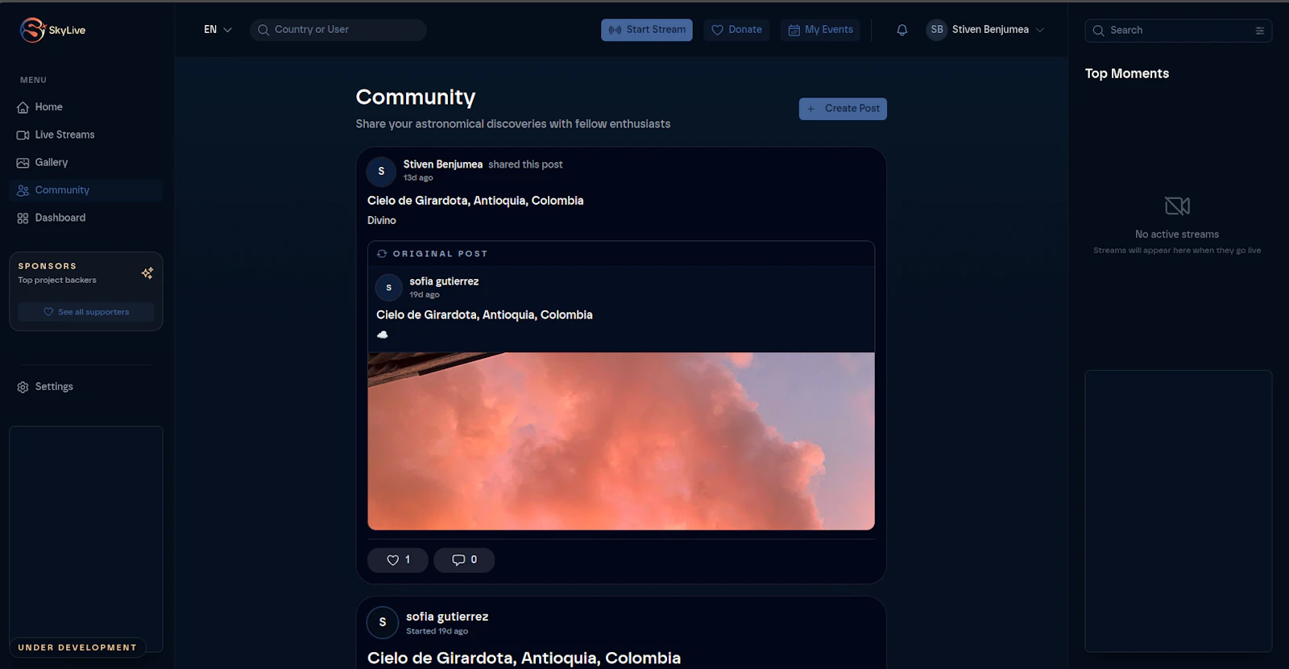Click the Home house icon
The height and width of the screenshot is (669, 1289).
tap(23, 107)
